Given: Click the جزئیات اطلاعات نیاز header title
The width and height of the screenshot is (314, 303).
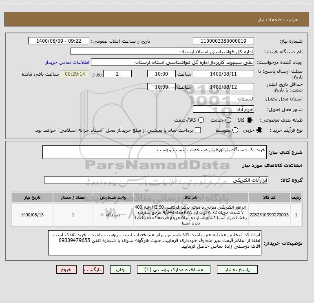Looking at the screenshot, I should pos(278,20).
